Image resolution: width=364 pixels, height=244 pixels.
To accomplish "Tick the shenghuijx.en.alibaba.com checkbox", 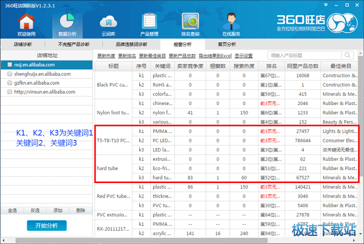I will pyautogui.click(x=10, y=74).
